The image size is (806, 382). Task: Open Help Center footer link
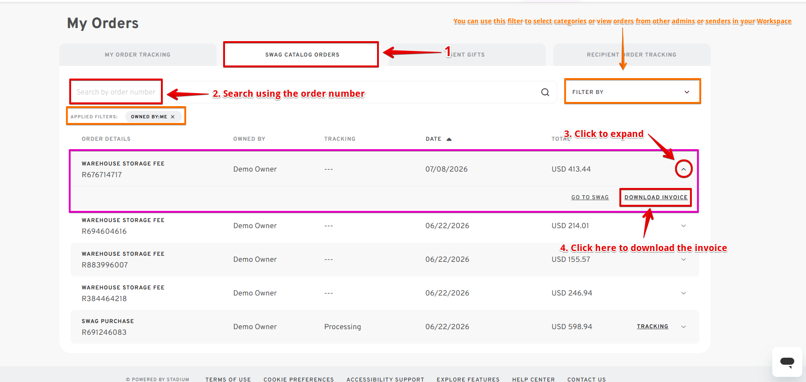533,379
